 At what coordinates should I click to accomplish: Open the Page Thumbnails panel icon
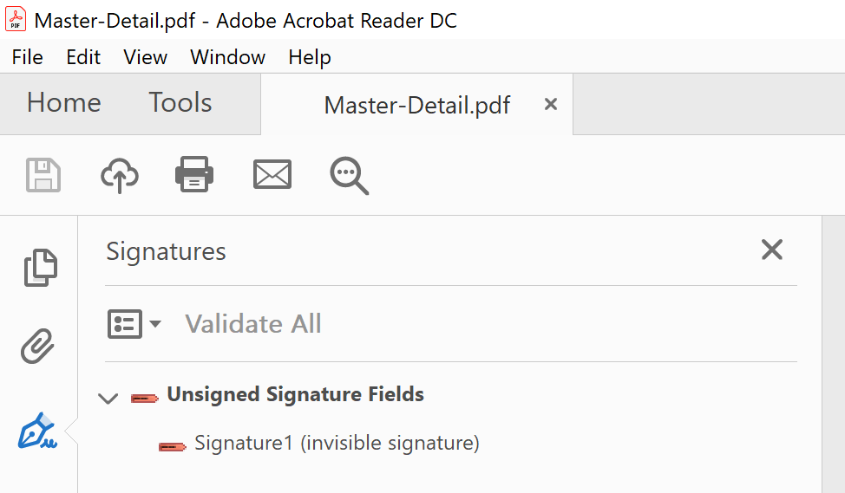point(40,268)
